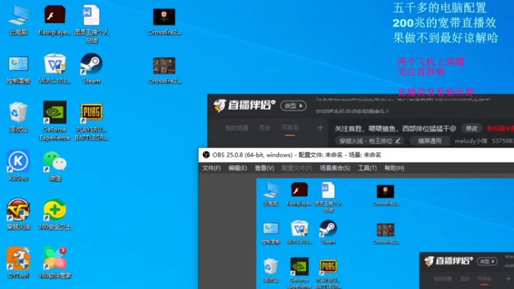Screen dimensions: 514x289
Task: Open Crossfire2 file with brown scene thumbnail
Action: point(164,70)
